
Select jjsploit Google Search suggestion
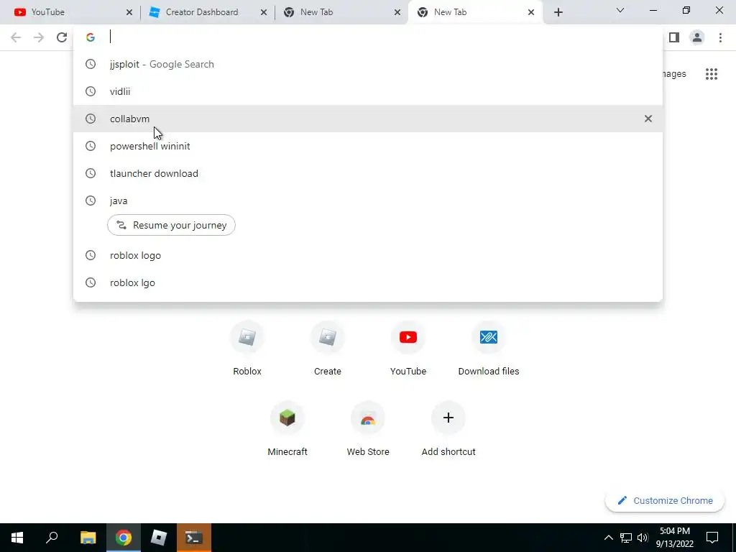coord(368,64)
